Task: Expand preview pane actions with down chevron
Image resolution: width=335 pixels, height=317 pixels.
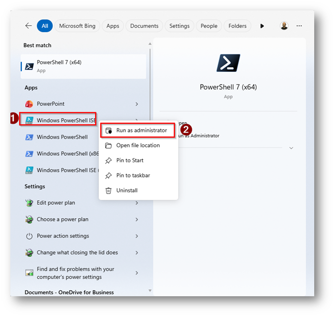Action: pos(291,148)
